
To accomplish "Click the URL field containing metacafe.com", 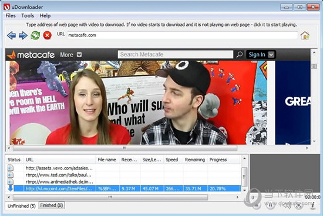I will [183, 35].
